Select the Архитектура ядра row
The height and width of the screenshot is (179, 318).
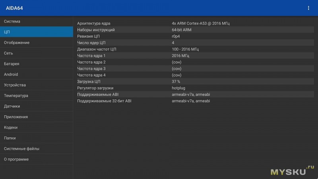point(195,23)
